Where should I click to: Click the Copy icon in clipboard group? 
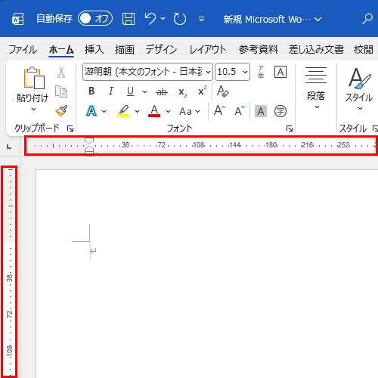coord(61,91)
